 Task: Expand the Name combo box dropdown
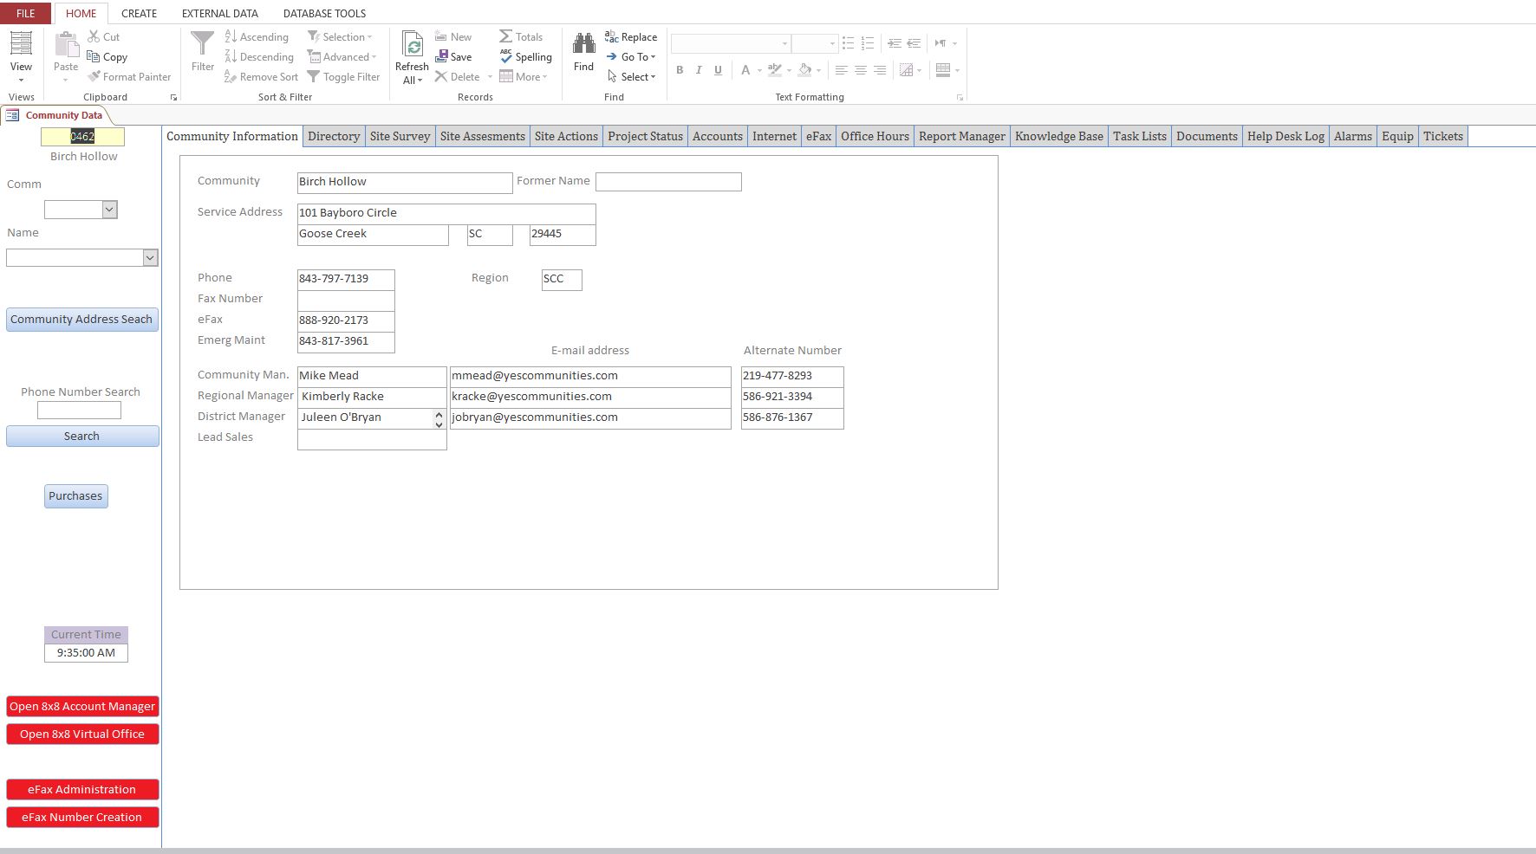(150, 257)
